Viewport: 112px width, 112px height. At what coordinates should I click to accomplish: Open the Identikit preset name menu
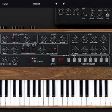pyautogui.click(x=36, y=4)
